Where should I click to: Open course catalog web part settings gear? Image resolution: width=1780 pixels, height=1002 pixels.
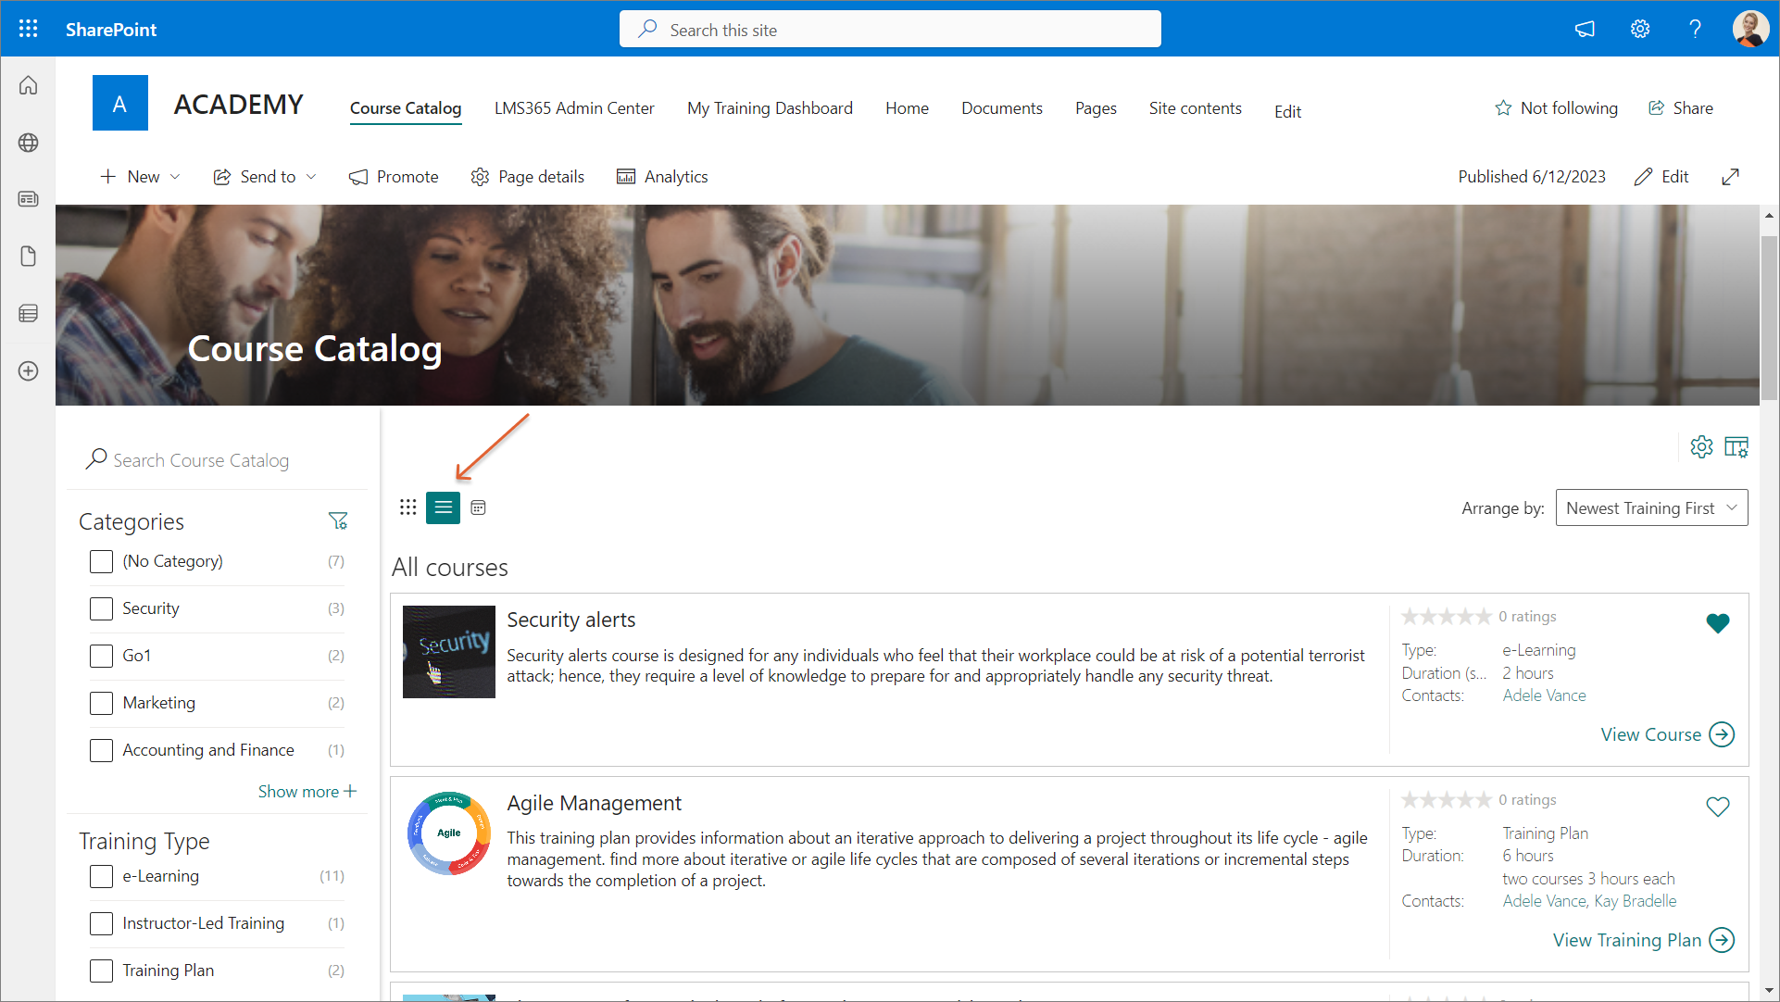coord(1701,447)
